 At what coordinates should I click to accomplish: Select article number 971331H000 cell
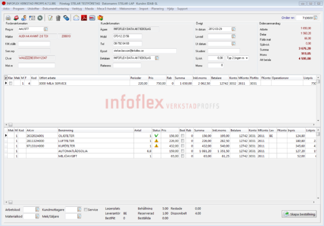42,146
